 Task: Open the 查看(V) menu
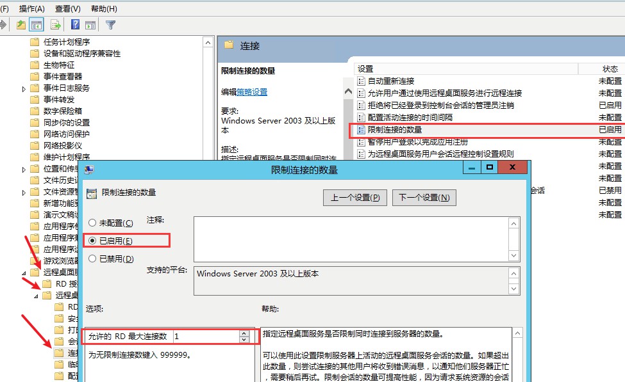point(68,8)
